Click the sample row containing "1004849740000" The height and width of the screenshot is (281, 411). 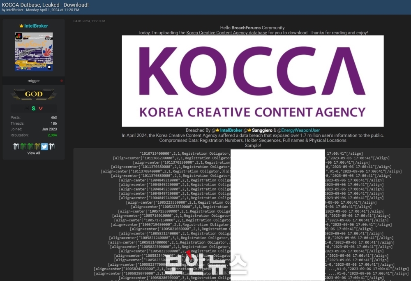(251, 198)
